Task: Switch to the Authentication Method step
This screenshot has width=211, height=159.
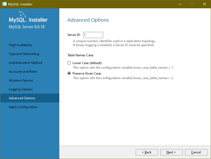Action: click(26, 63)
